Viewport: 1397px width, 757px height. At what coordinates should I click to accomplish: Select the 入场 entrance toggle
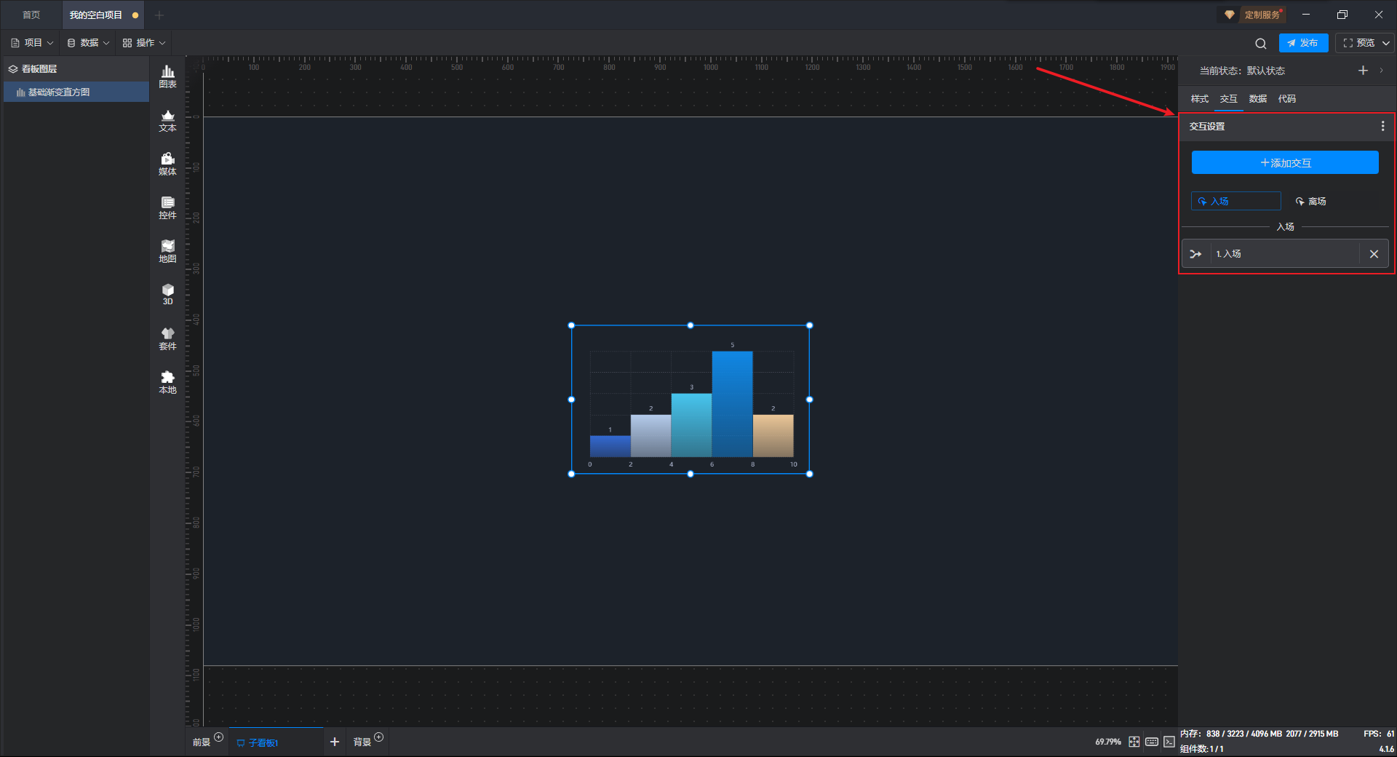(x=1235, y=201)
